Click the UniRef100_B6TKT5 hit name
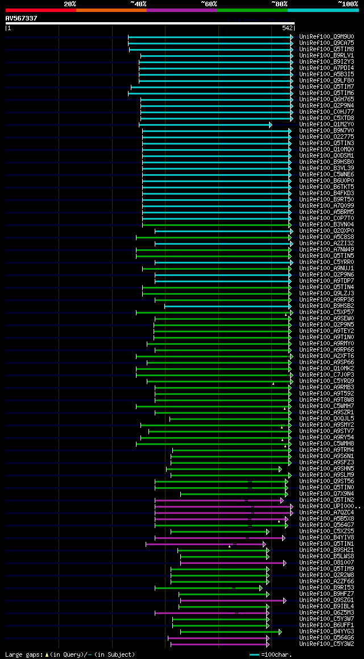 click(x=326, y=187)
